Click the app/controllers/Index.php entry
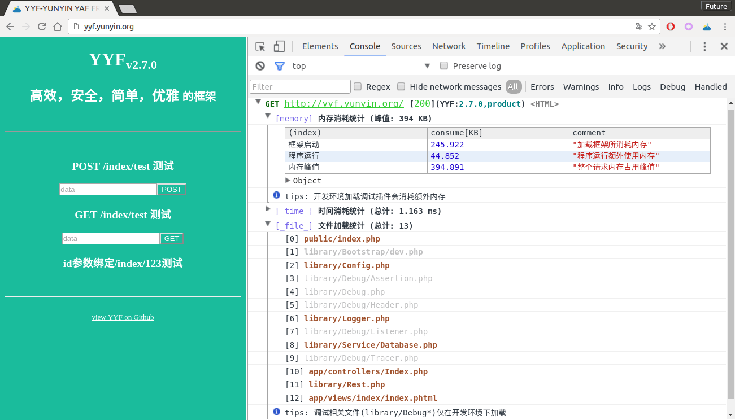 click(x=368, y=371)
